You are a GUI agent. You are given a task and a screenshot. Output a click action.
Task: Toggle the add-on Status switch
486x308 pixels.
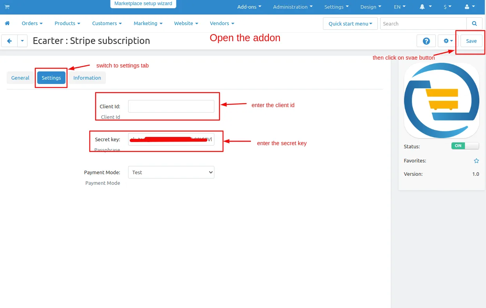[x=465, y=146]
